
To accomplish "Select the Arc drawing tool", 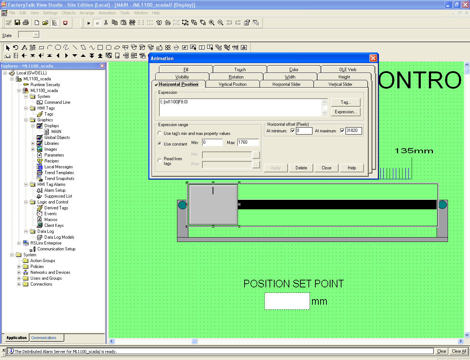I will click(50, 47).
